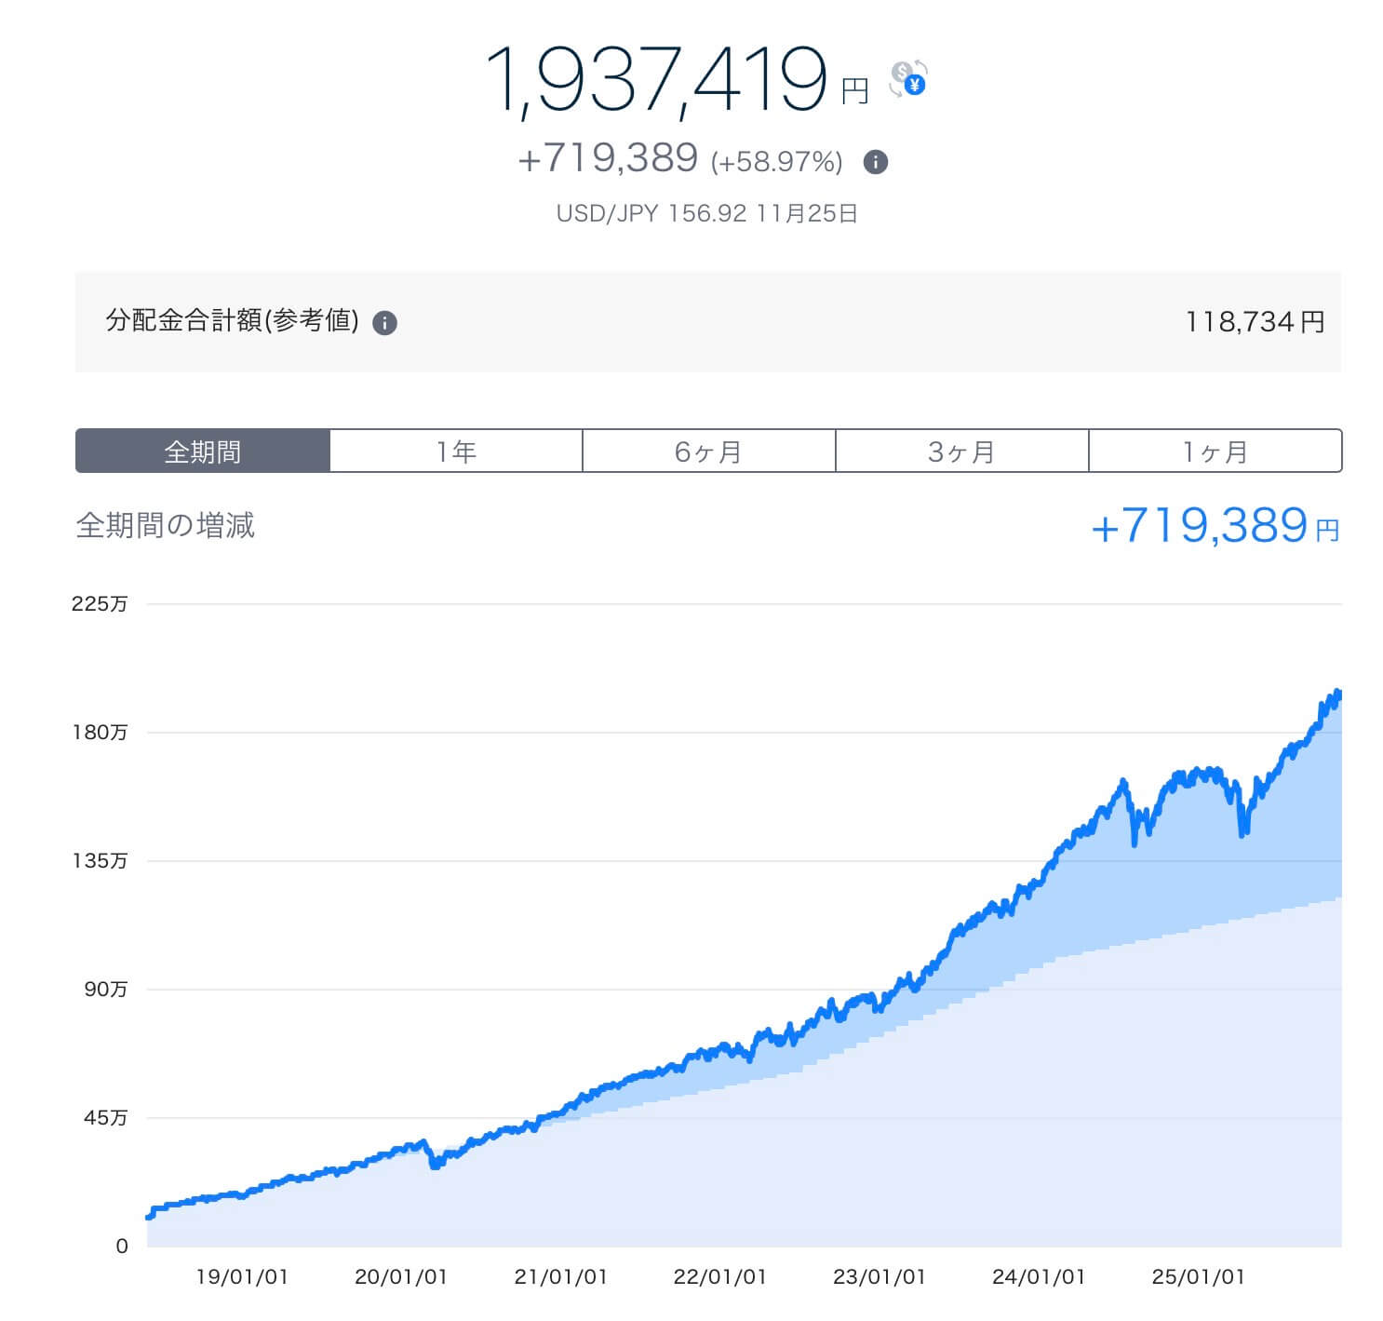The width and height of the screenshot is (1383, 1321).
Task: Choose the 3ヶ月 period tab
Action: point(961,452)
